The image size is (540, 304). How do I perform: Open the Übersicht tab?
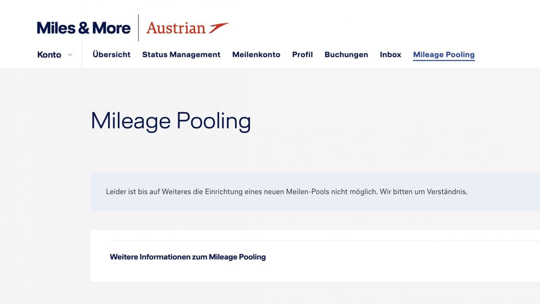click(111, 55)
